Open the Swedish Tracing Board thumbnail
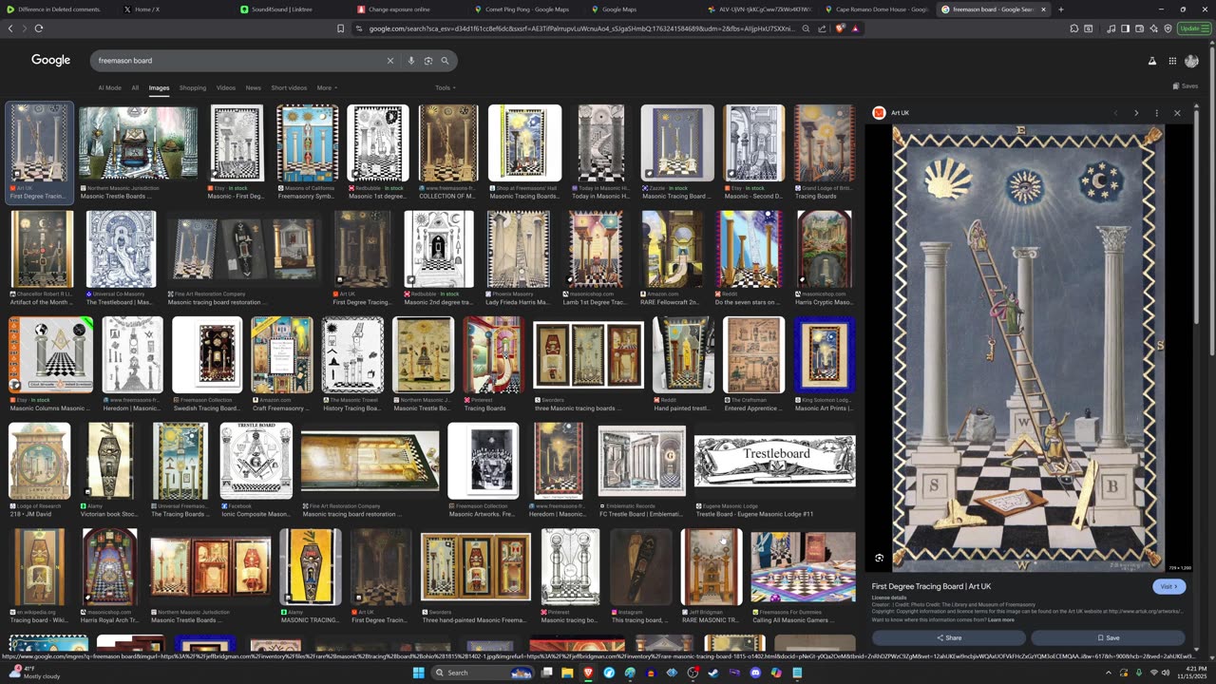Image resolution: width=1216 pixels, height=684 pixels. coord(207,354)
